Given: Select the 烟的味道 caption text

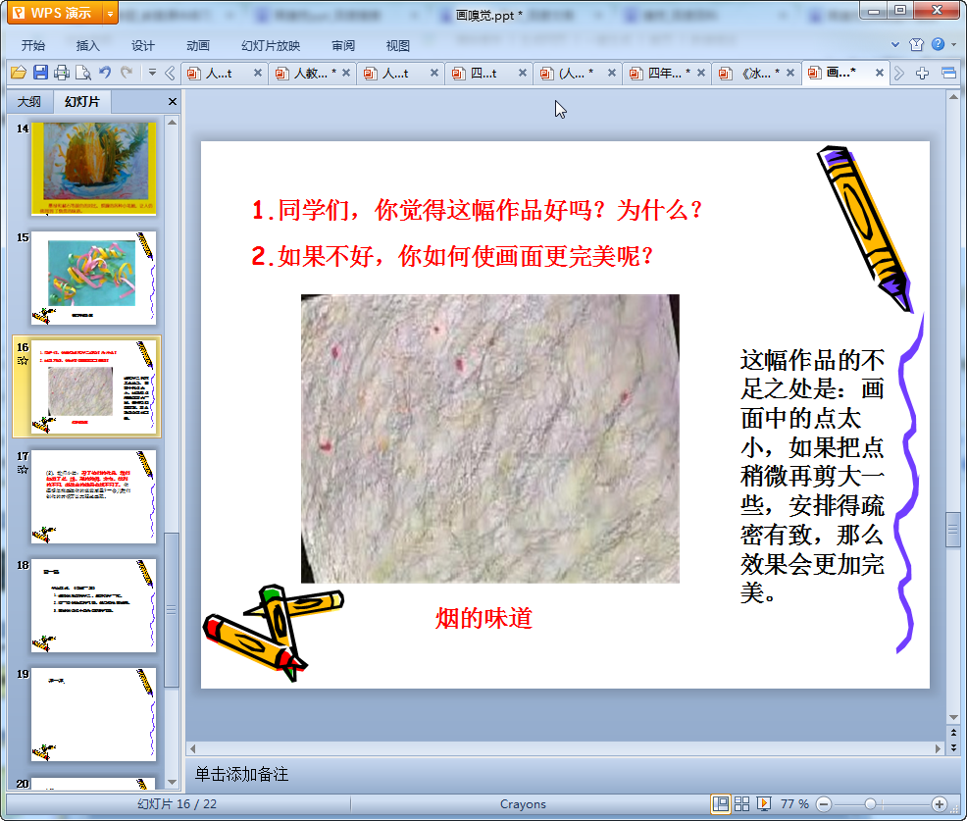Looking at the screenshot, I should coord(483,618).
